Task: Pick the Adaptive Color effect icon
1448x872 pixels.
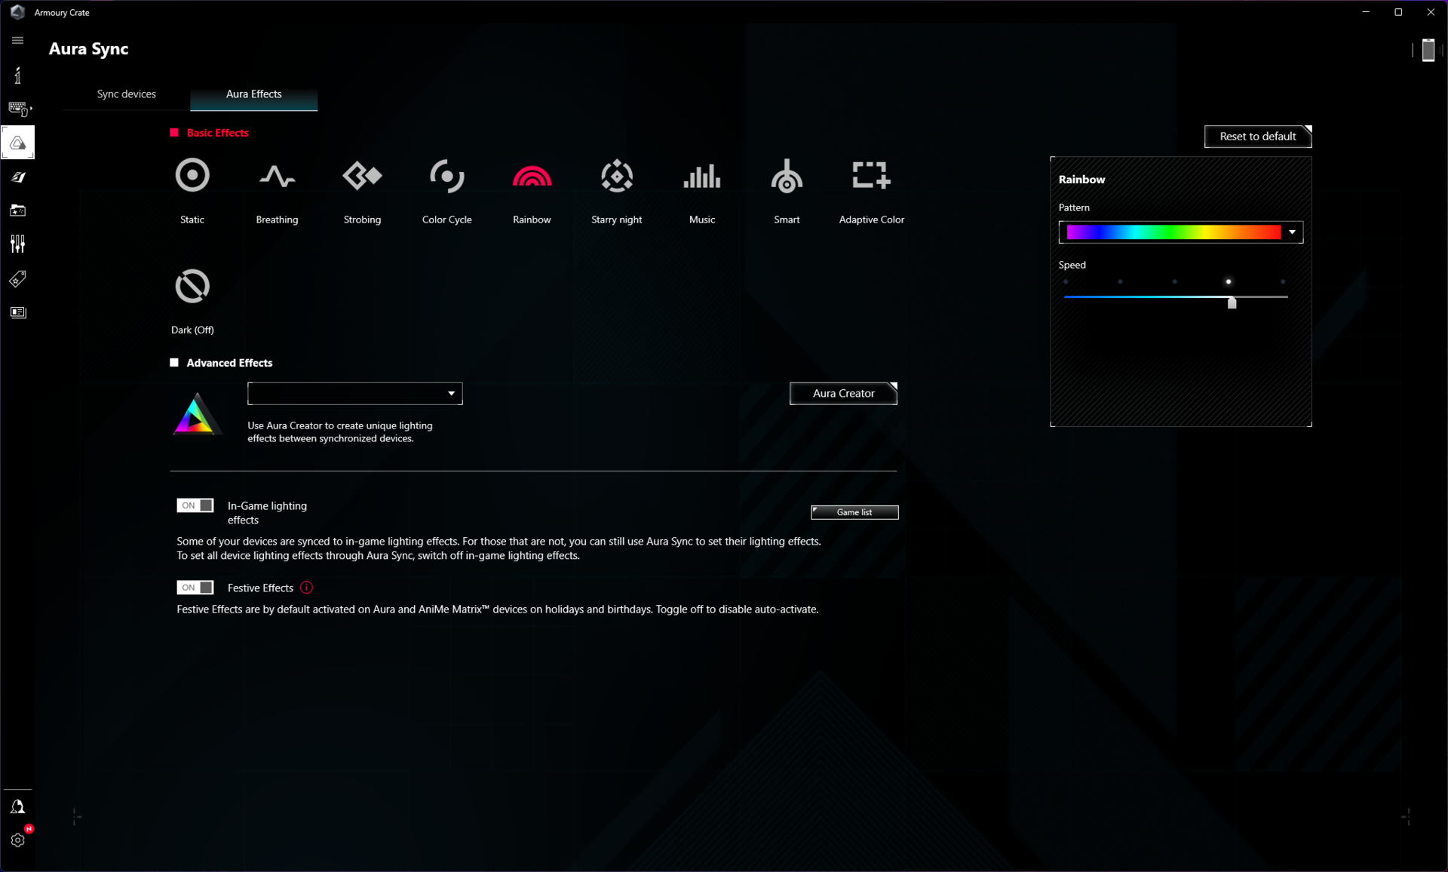Action: click(871, 176)
